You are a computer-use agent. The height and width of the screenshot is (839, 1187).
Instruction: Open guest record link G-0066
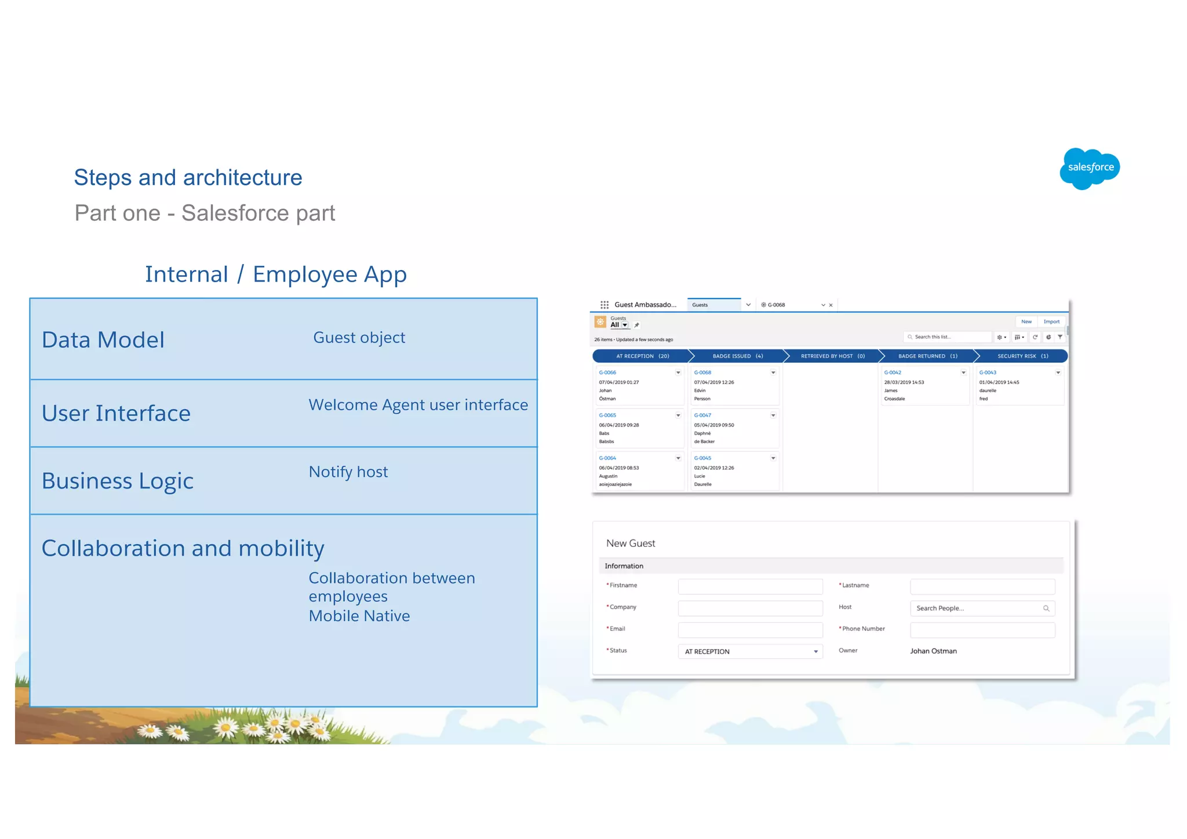click(x=607, y=373)
